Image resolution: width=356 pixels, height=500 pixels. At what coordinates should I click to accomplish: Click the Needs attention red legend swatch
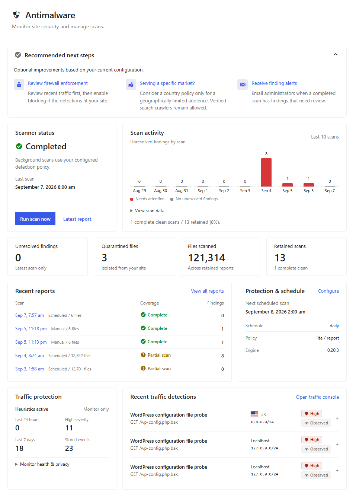click(x=132, y=199)
